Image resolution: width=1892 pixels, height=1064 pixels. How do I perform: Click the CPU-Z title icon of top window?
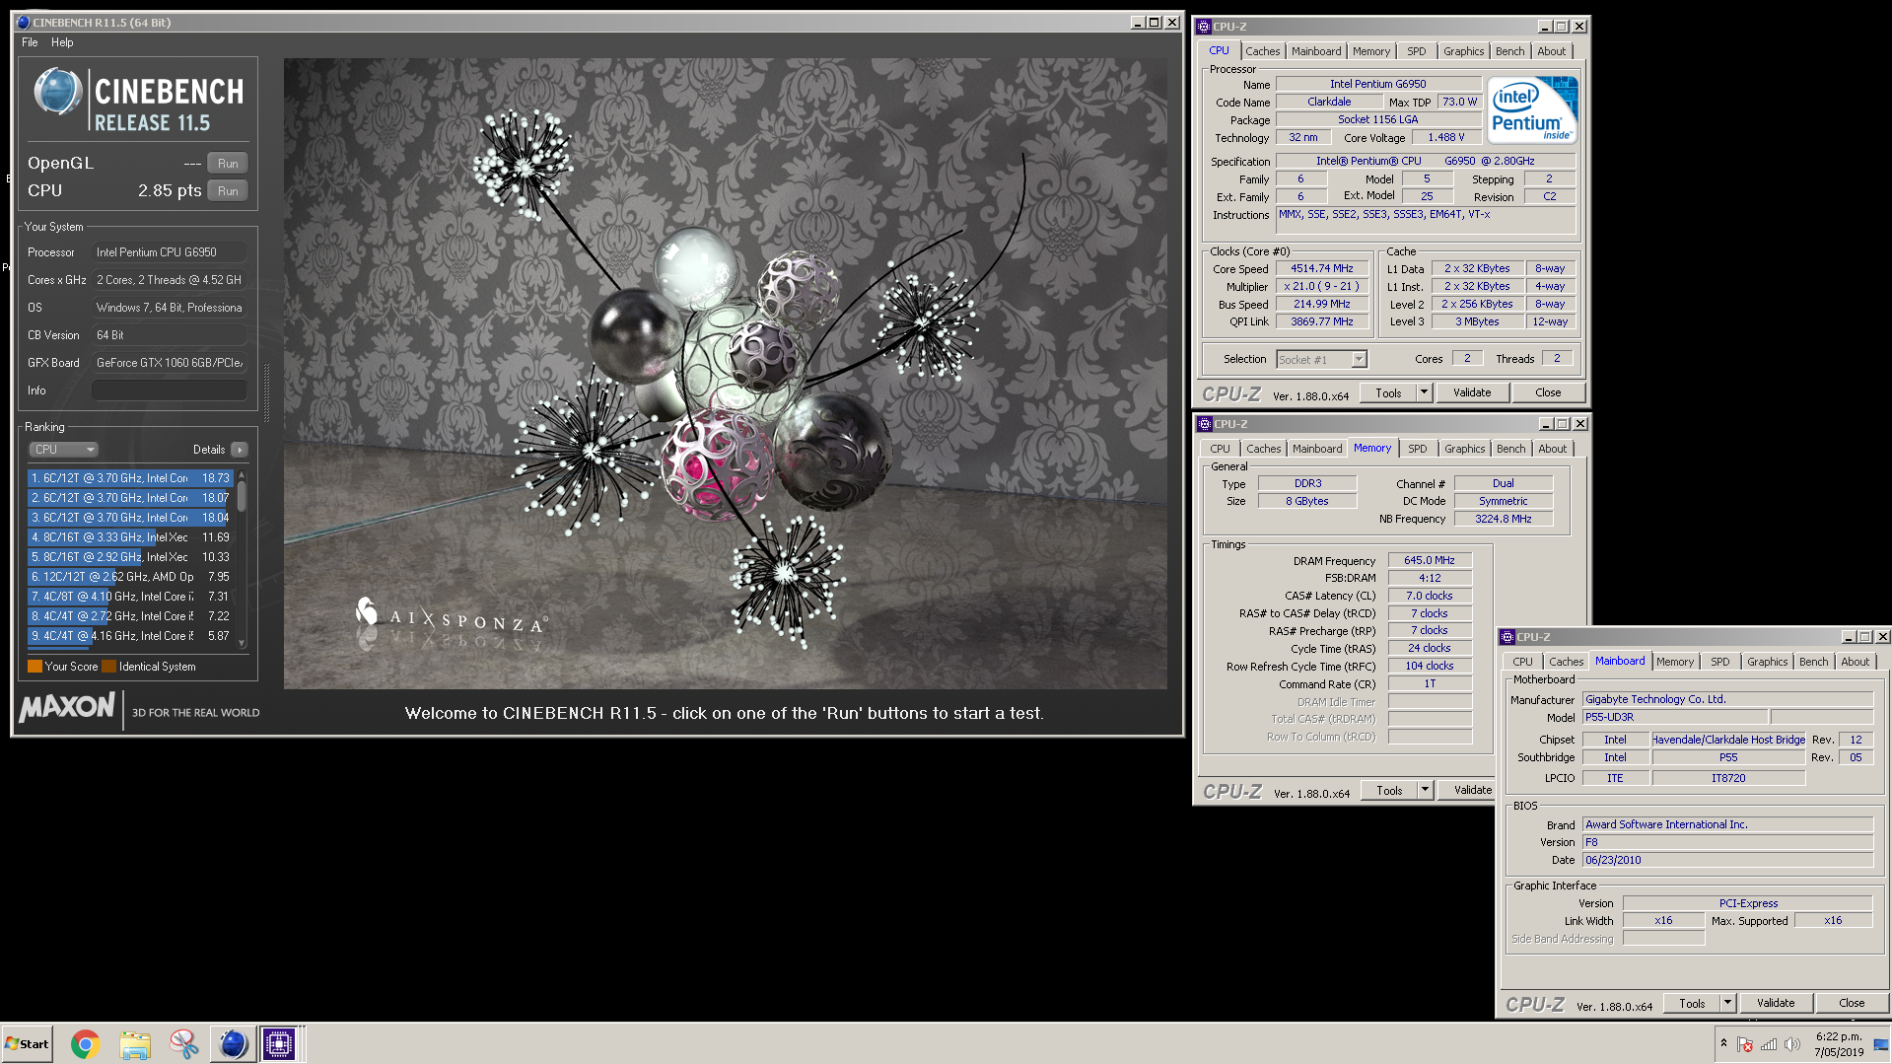(1204, 27)
